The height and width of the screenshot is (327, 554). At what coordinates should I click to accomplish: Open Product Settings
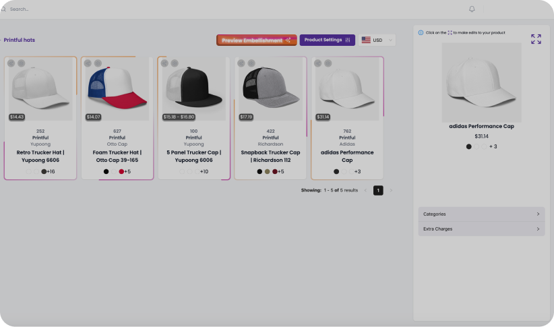[x=327, y=40]
